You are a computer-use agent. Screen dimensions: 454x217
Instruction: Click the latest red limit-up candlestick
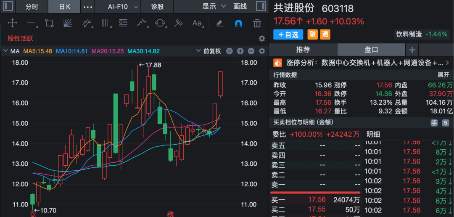pyautogui.click(x=220, y=83)
